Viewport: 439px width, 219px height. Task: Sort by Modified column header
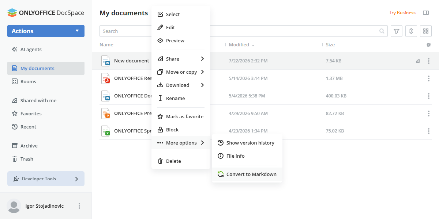(241, 45)
